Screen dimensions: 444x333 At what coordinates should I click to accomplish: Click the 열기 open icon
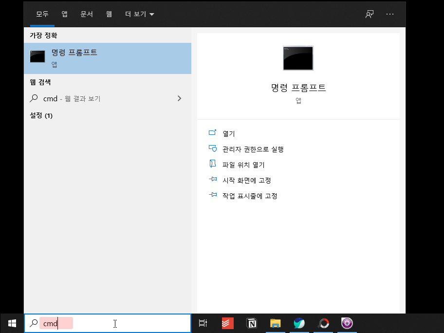[212, 132]
